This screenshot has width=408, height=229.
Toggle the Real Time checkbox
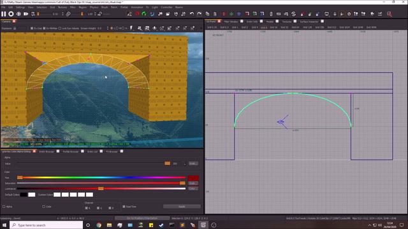pyautogui.click(x=124, y=207)
